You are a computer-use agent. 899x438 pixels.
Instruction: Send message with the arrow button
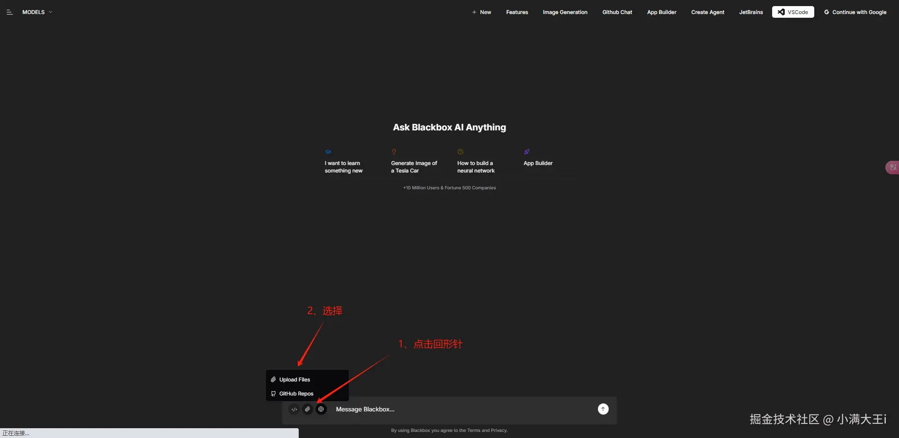603,409
